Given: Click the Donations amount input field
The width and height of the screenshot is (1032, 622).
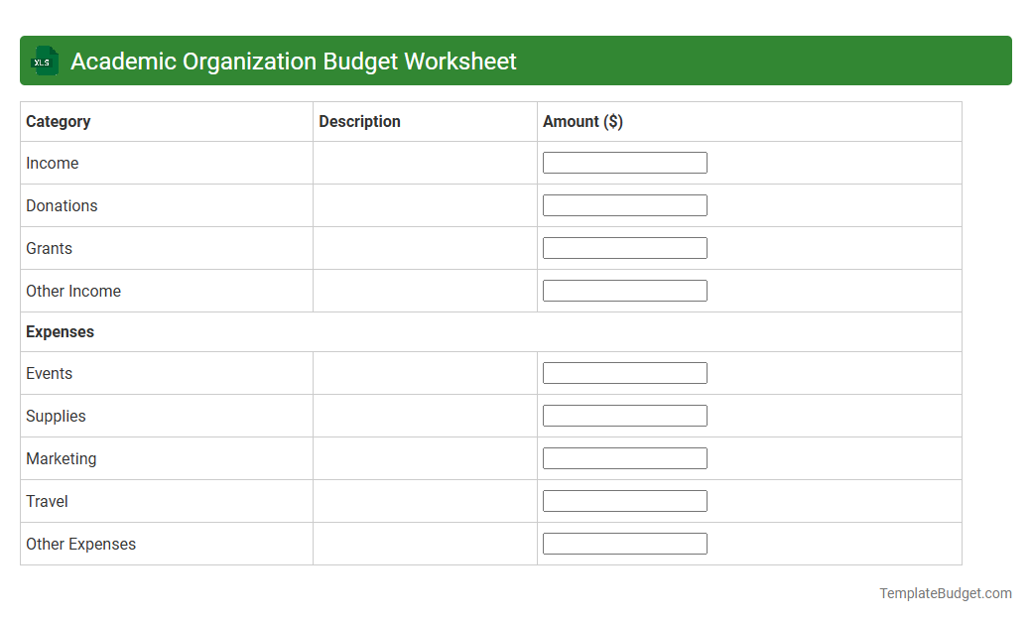Looking at the screenshot, I should 624,204.
